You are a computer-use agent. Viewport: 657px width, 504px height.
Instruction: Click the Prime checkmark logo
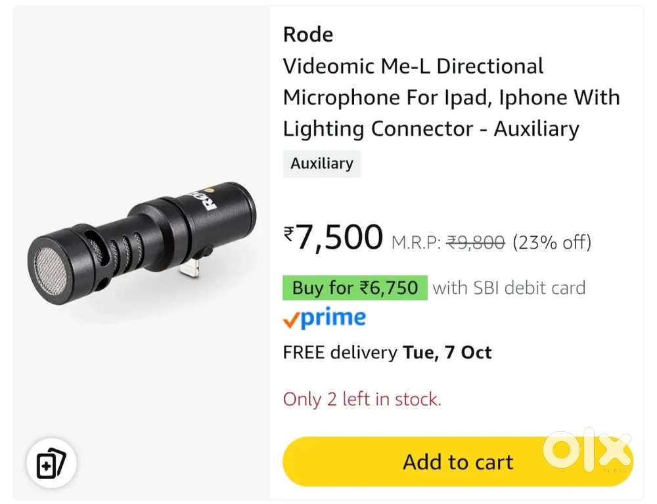pos(291,321)
